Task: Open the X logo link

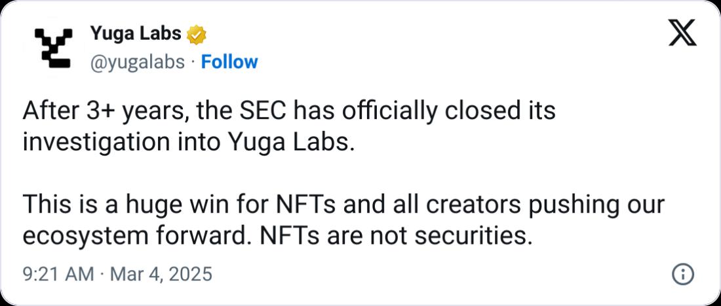Action: 682,33
